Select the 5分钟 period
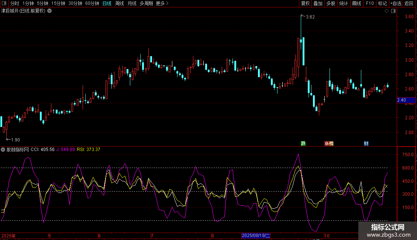 coord(42,3)
